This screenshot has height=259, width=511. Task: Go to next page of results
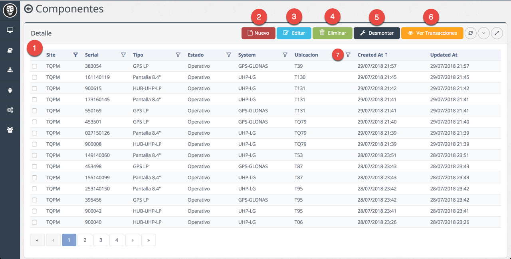[x=133, y=240]
